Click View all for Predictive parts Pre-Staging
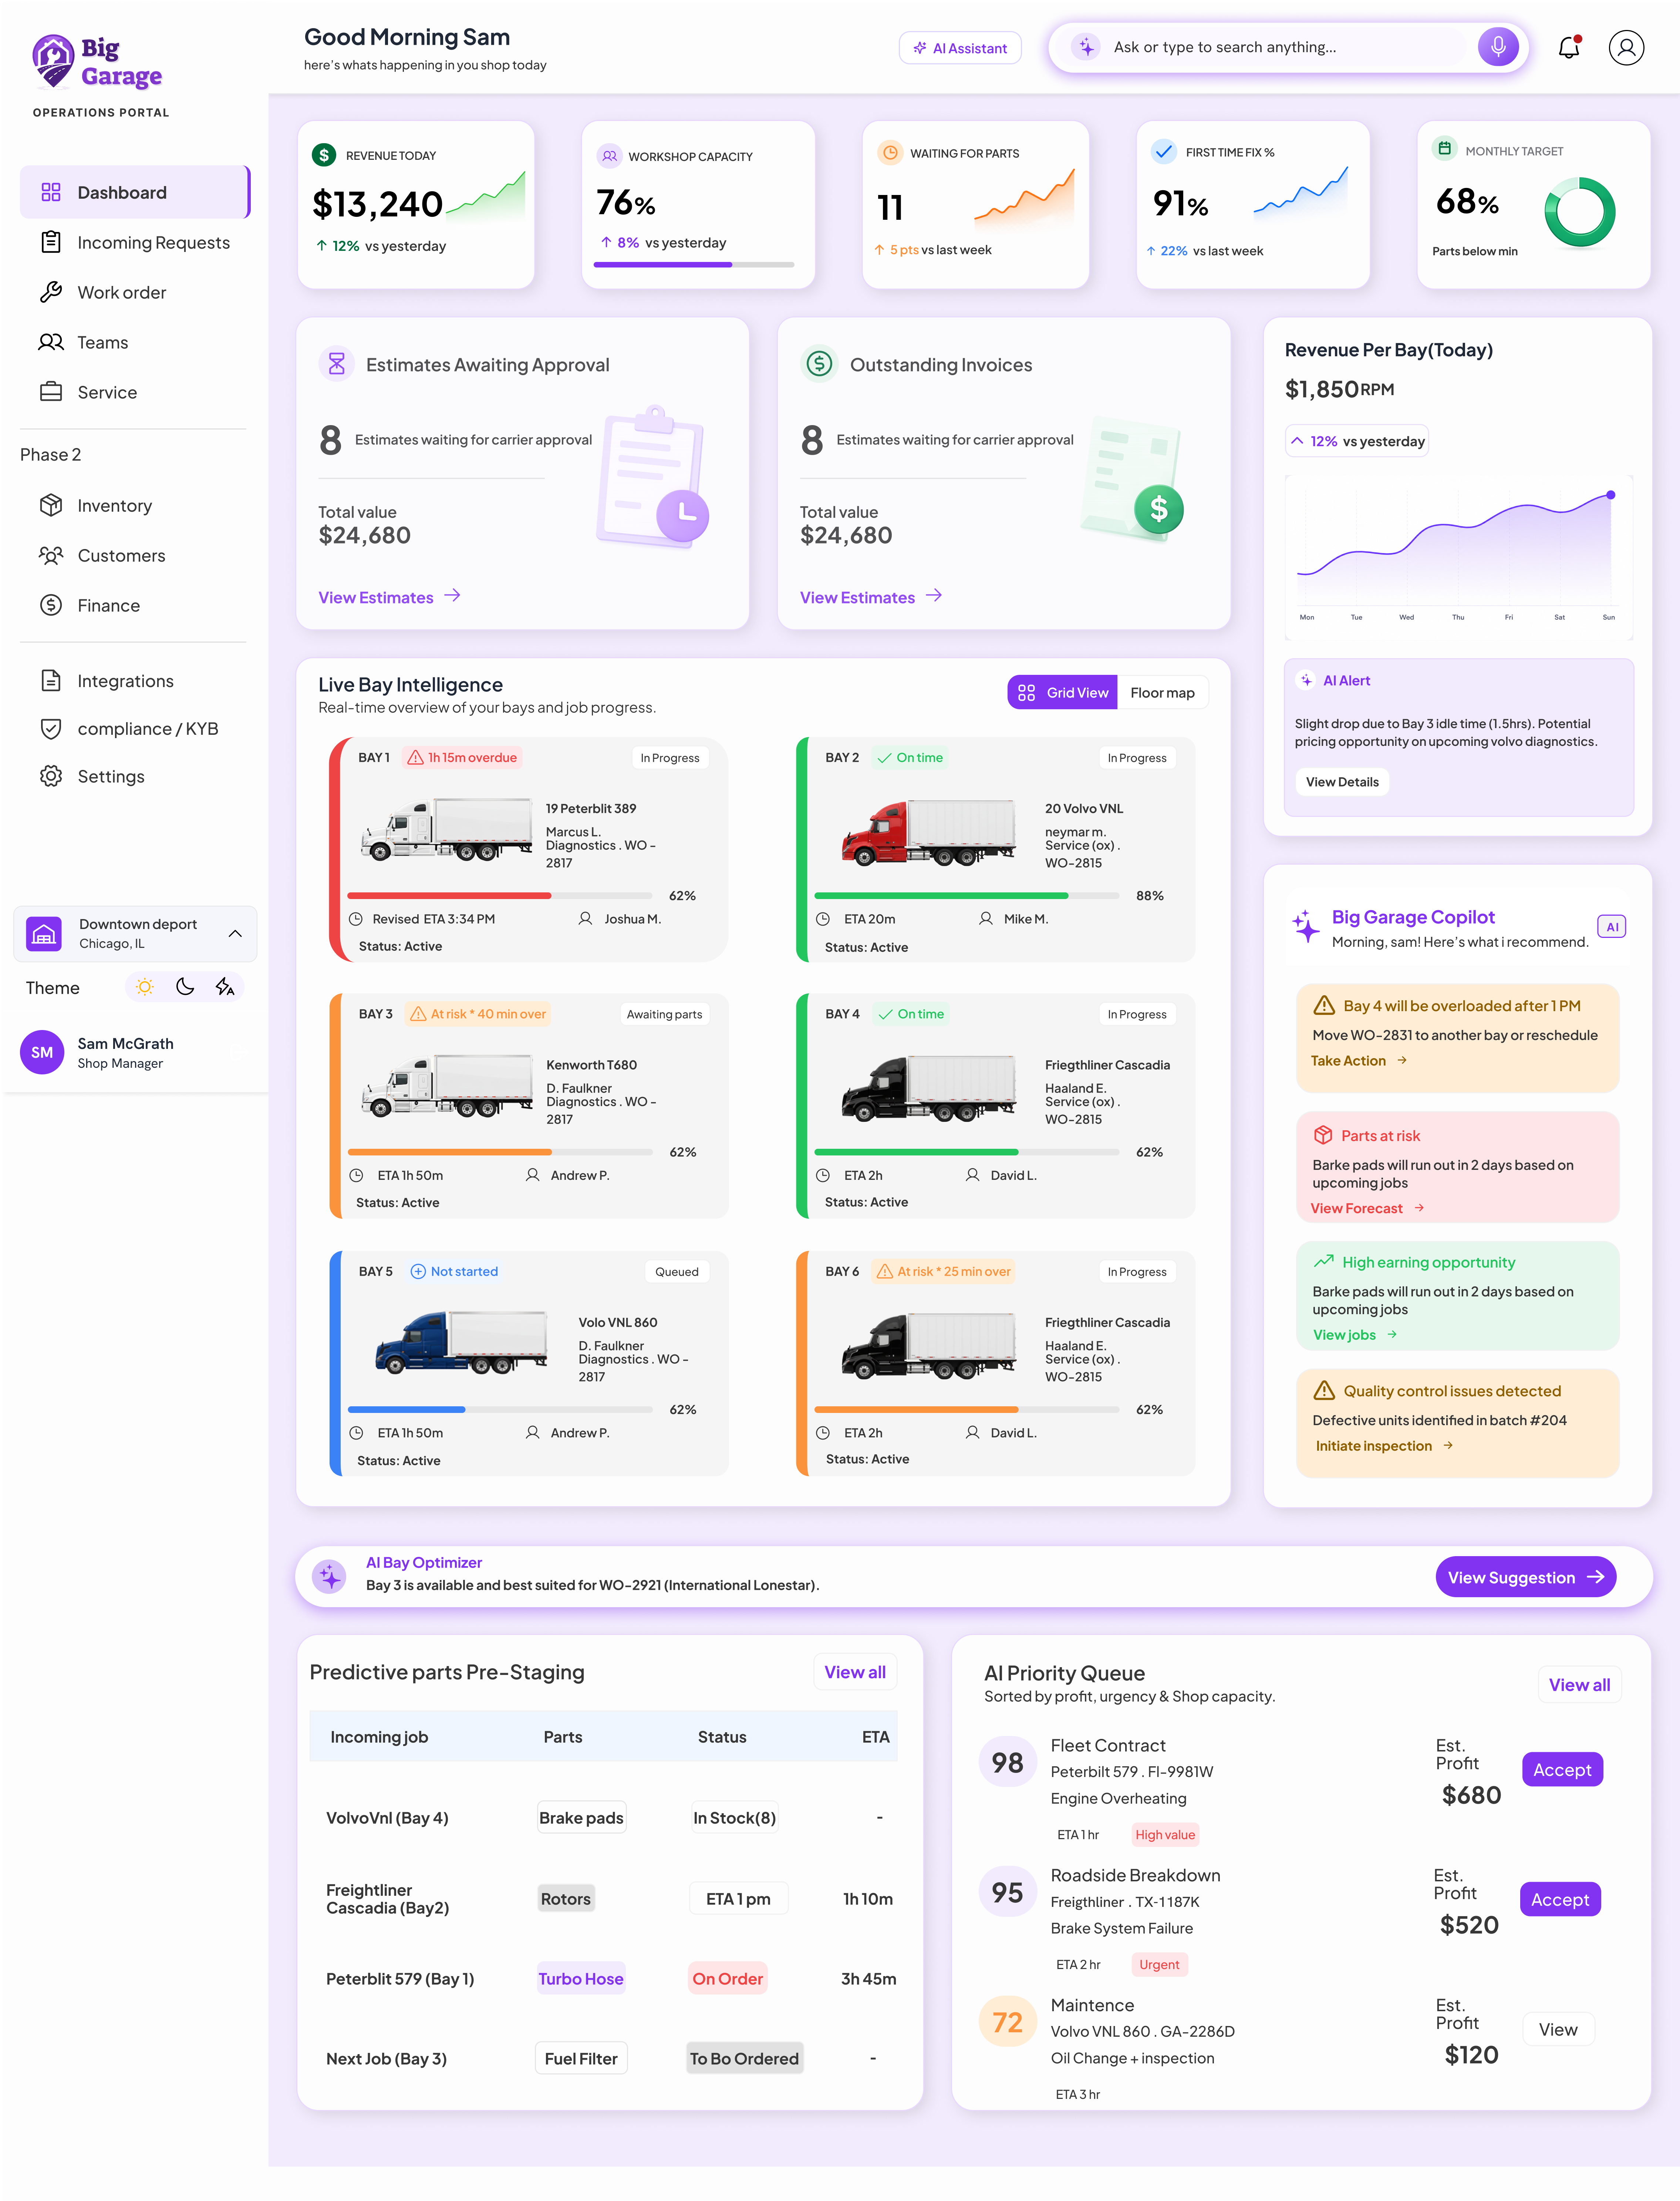This screenshot has width=1680, height=2201. pos(855,1672)
